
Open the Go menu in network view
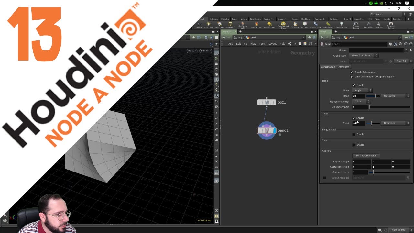pos(245,44)
